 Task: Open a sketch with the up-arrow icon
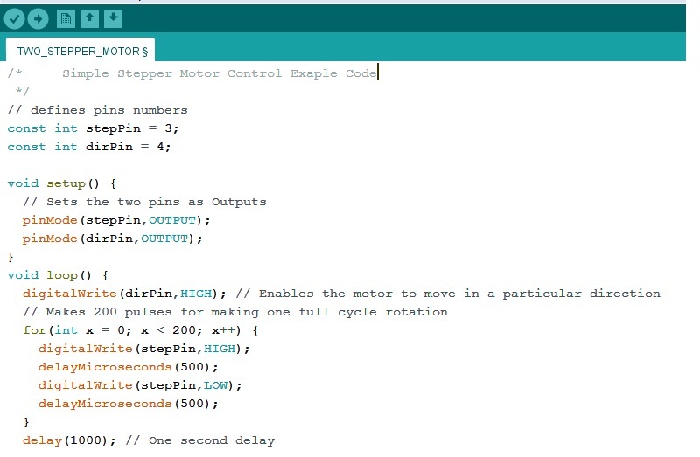(x=89, y=18)
